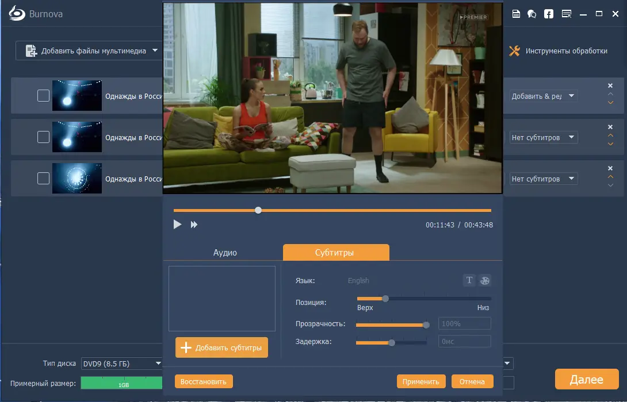627x402 pixels.
Task: Click the Восстановить button
Action: coord(204,381)
